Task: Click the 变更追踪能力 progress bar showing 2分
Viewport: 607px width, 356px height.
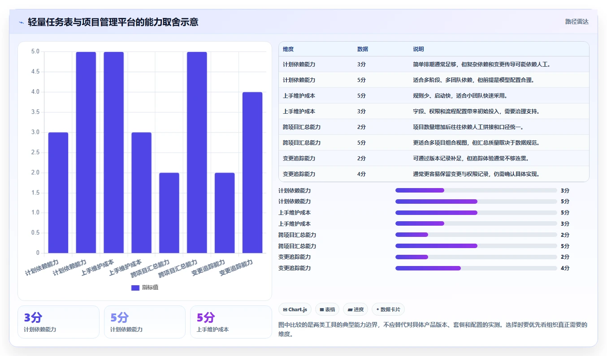Action: 476,257
